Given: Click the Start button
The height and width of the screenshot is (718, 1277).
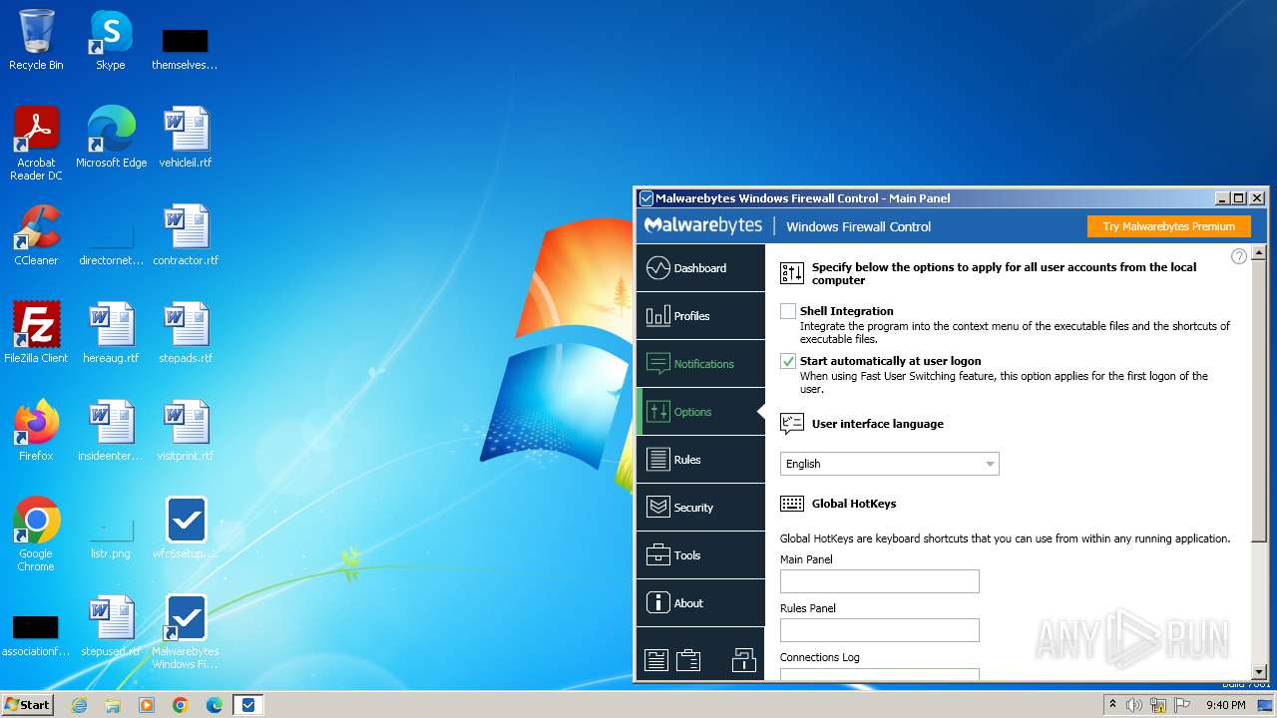Looking at the screenshot, I should tap(27, 704).
